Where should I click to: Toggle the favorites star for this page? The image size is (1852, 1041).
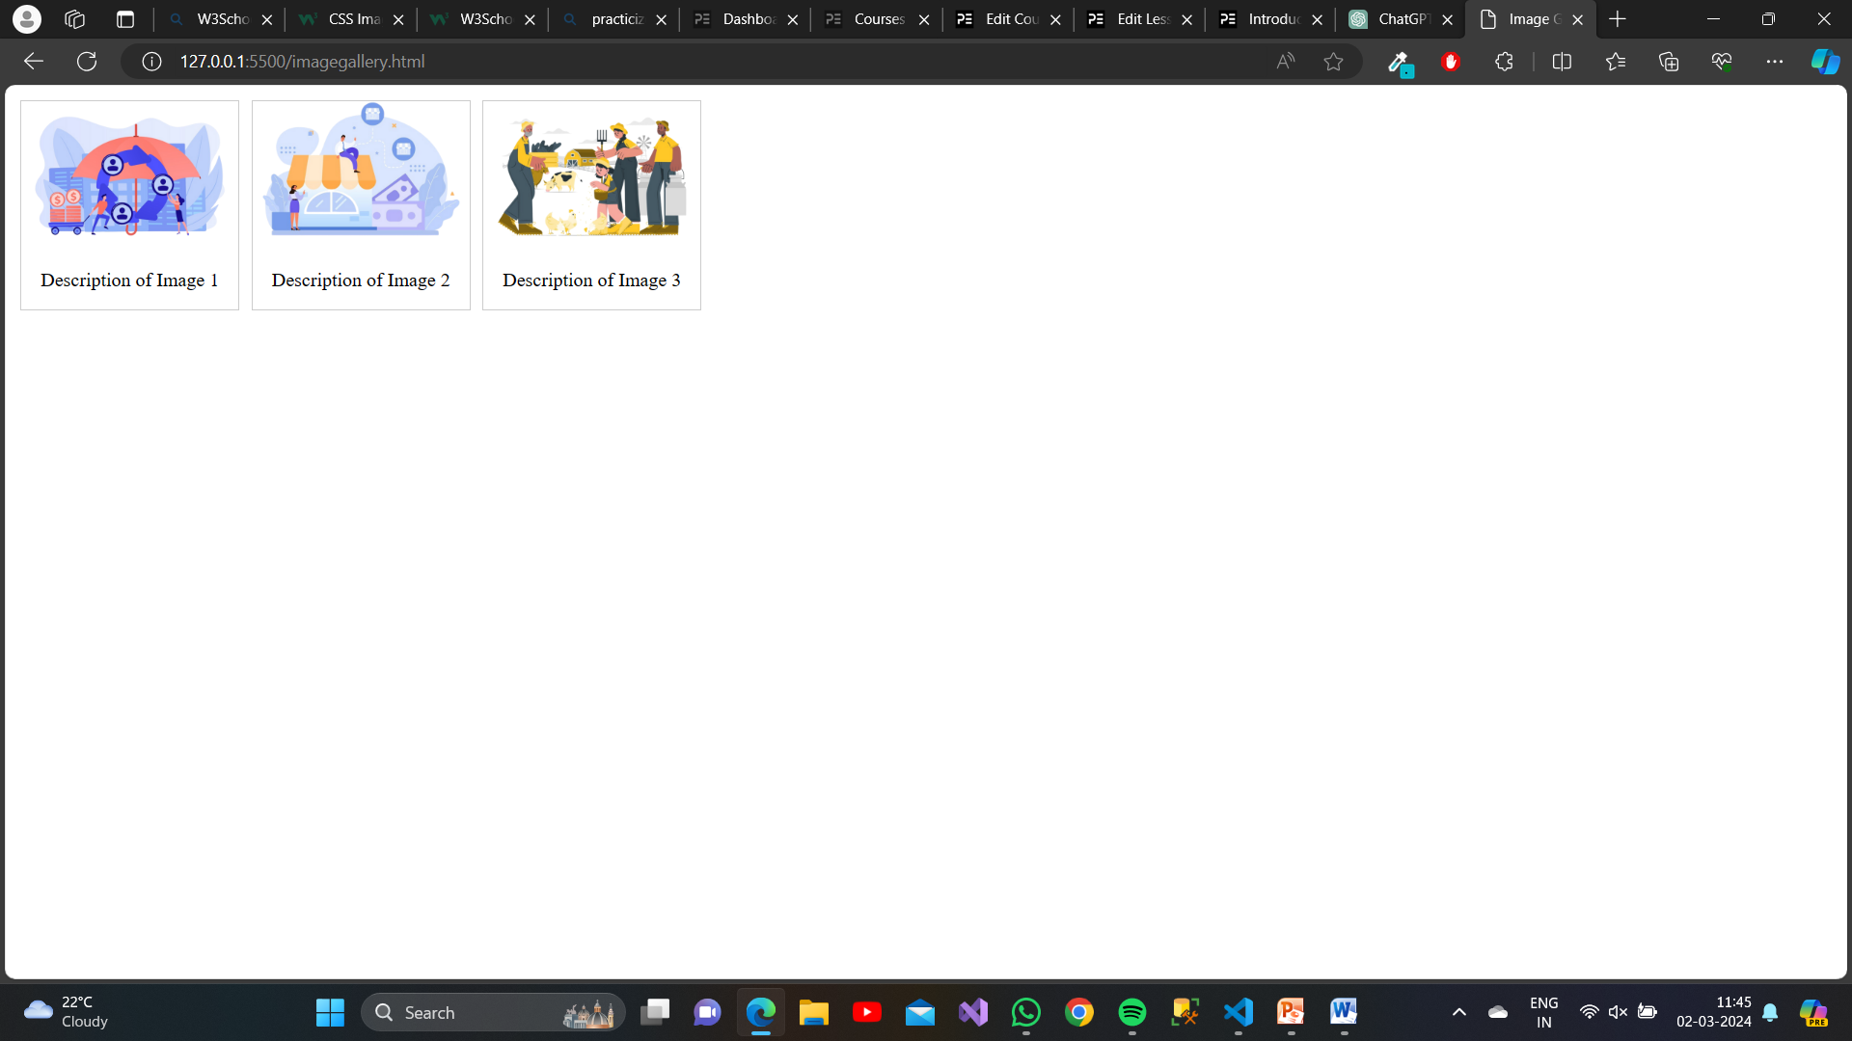1333,61
